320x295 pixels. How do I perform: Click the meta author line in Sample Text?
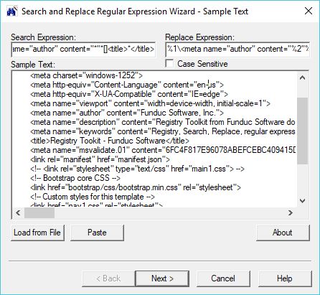tap(127, 113)
